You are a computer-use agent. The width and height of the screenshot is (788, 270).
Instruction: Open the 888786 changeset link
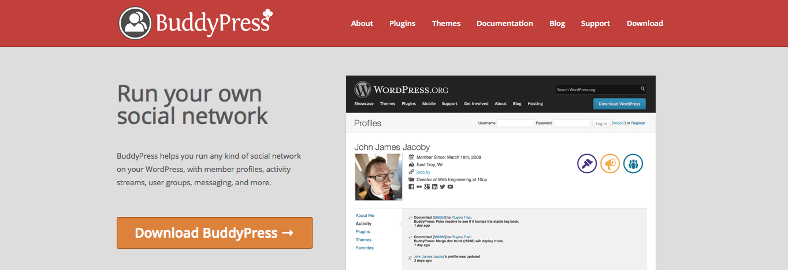[440, 237]
